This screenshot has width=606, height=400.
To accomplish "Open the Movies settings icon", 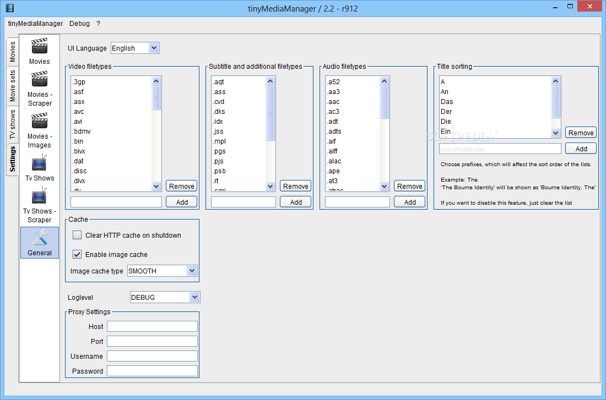I will point(40,51).
